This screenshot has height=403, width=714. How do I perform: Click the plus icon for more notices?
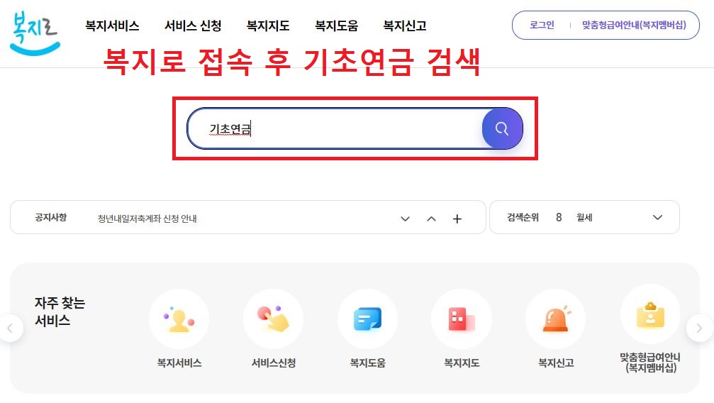457,219
